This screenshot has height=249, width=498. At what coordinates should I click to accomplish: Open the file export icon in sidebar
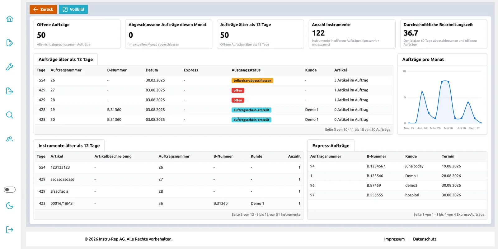click(x=10, y=91)
